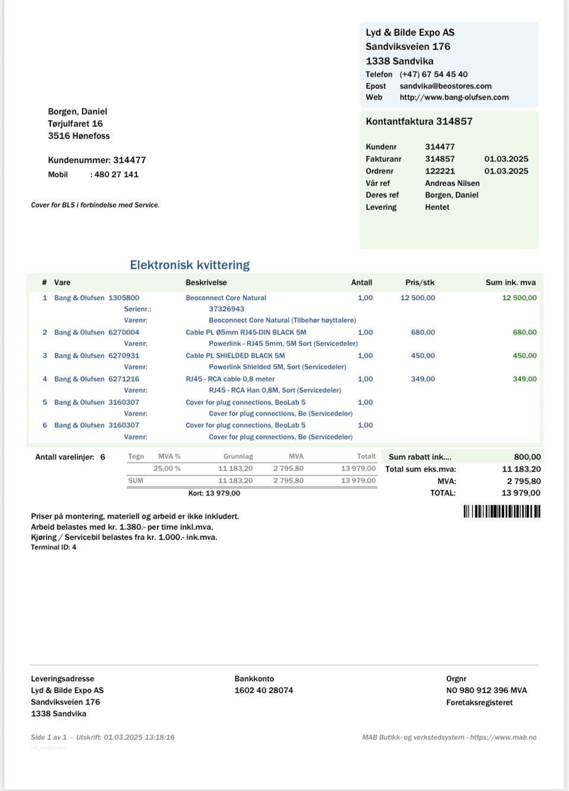Select the Vår ref name Andreas Nilsen
Viewport: 569px width, 791px height.
pos(452,183)
